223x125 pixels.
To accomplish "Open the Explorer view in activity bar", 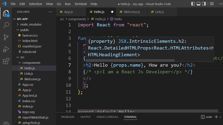I will tap(6, 13).
